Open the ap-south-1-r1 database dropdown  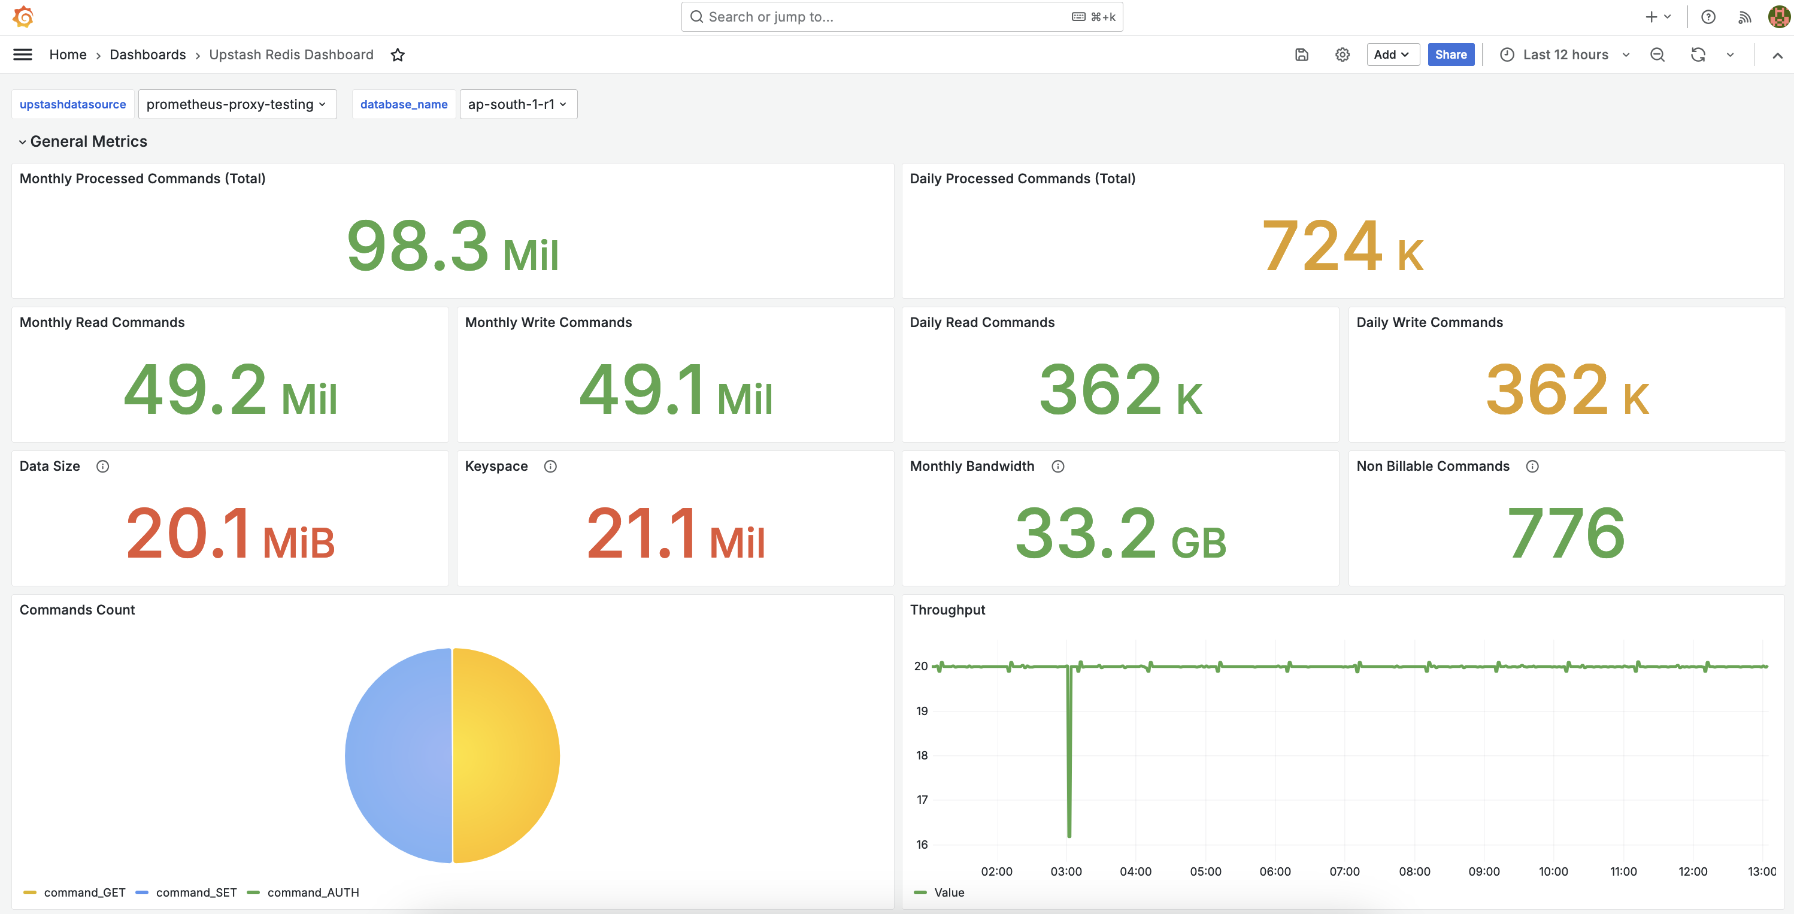pos(517,104)
